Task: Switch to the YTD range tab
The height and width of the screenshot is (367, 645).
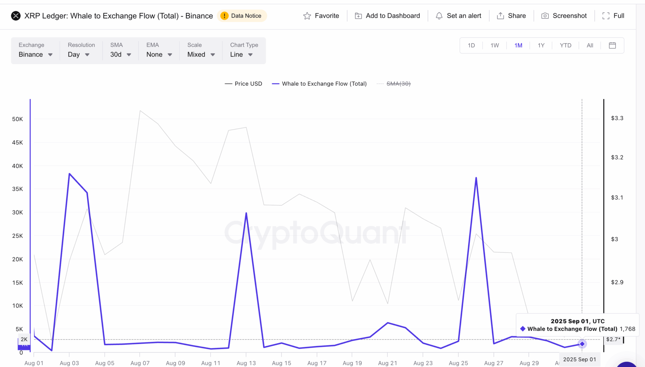Action: click(x=565, y=45)
